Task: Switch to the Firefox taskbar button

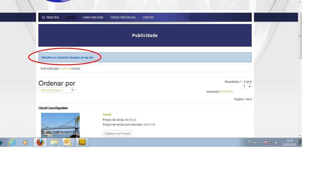Action: pos(40,142)
